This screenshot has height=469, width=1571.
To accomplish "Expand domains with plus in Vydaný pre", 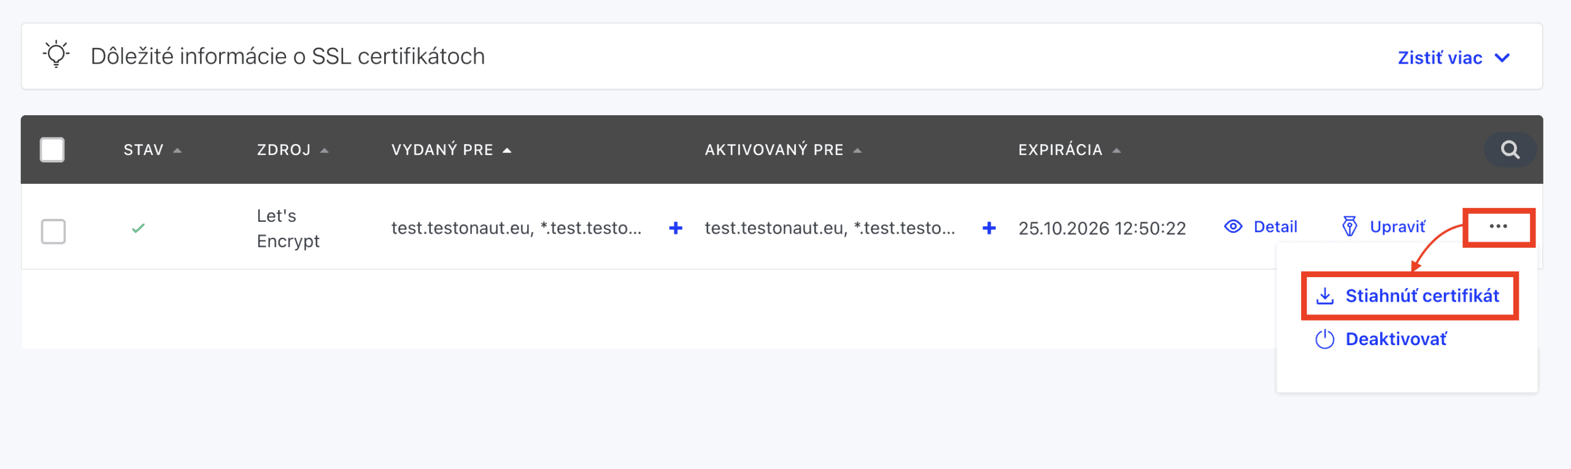I will point(676,228).
